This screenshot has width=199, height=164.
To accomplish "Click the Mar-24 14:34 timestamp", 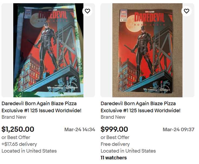I will [80, 130].
